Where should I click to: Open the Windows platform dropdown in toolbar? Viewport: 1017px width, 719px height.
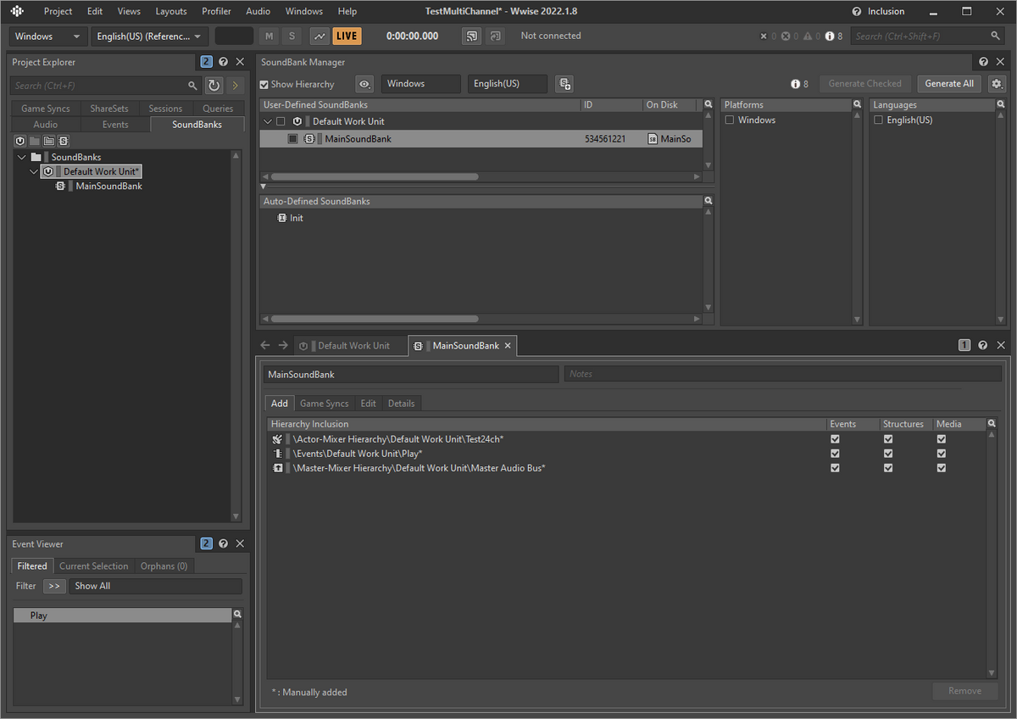[49, 36]
